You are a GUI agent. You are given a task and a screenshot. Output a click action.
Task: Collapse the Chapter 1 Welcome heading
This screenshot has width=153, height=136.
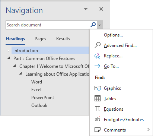point(15,66)
